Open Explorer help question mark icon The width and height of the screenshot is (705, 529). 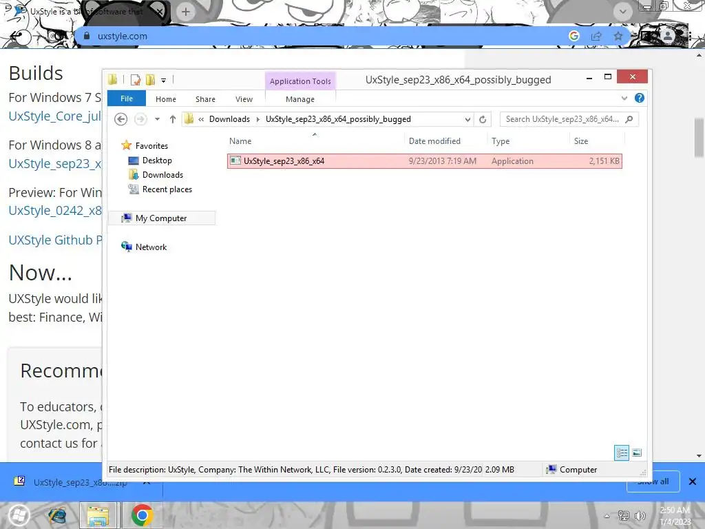coord(639,98)
